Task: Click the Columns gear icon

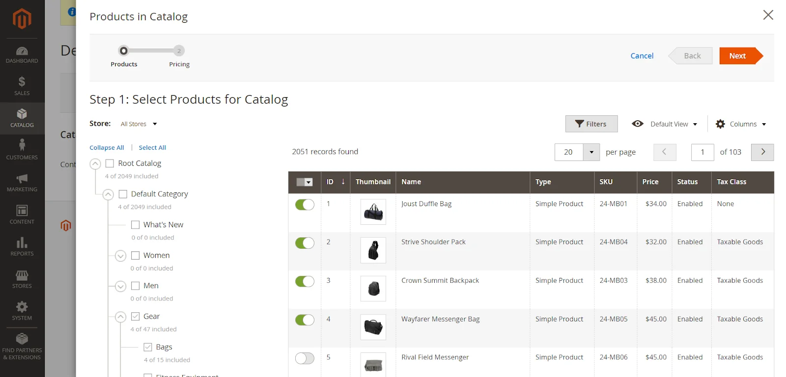Action: click(x=720, y=124)
